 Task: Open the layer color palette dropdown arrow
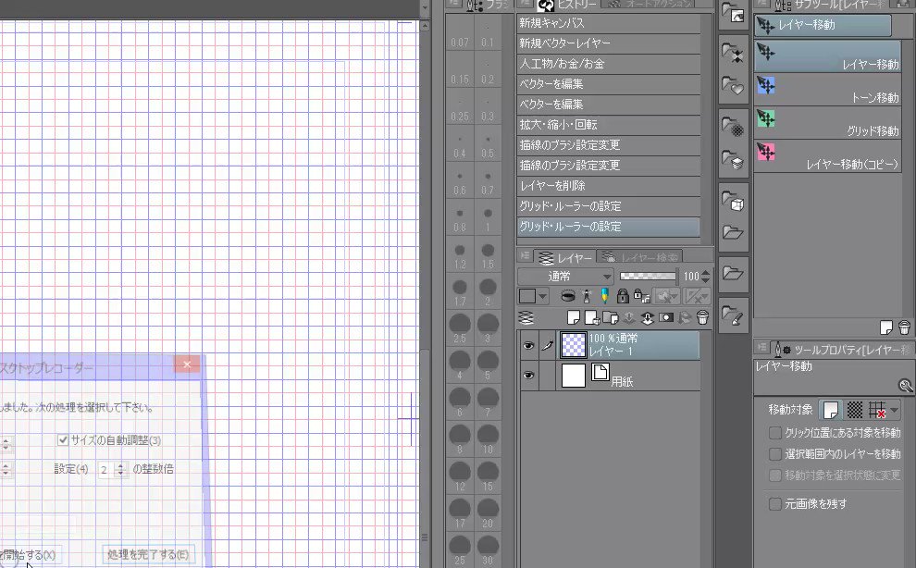(543, 296)
